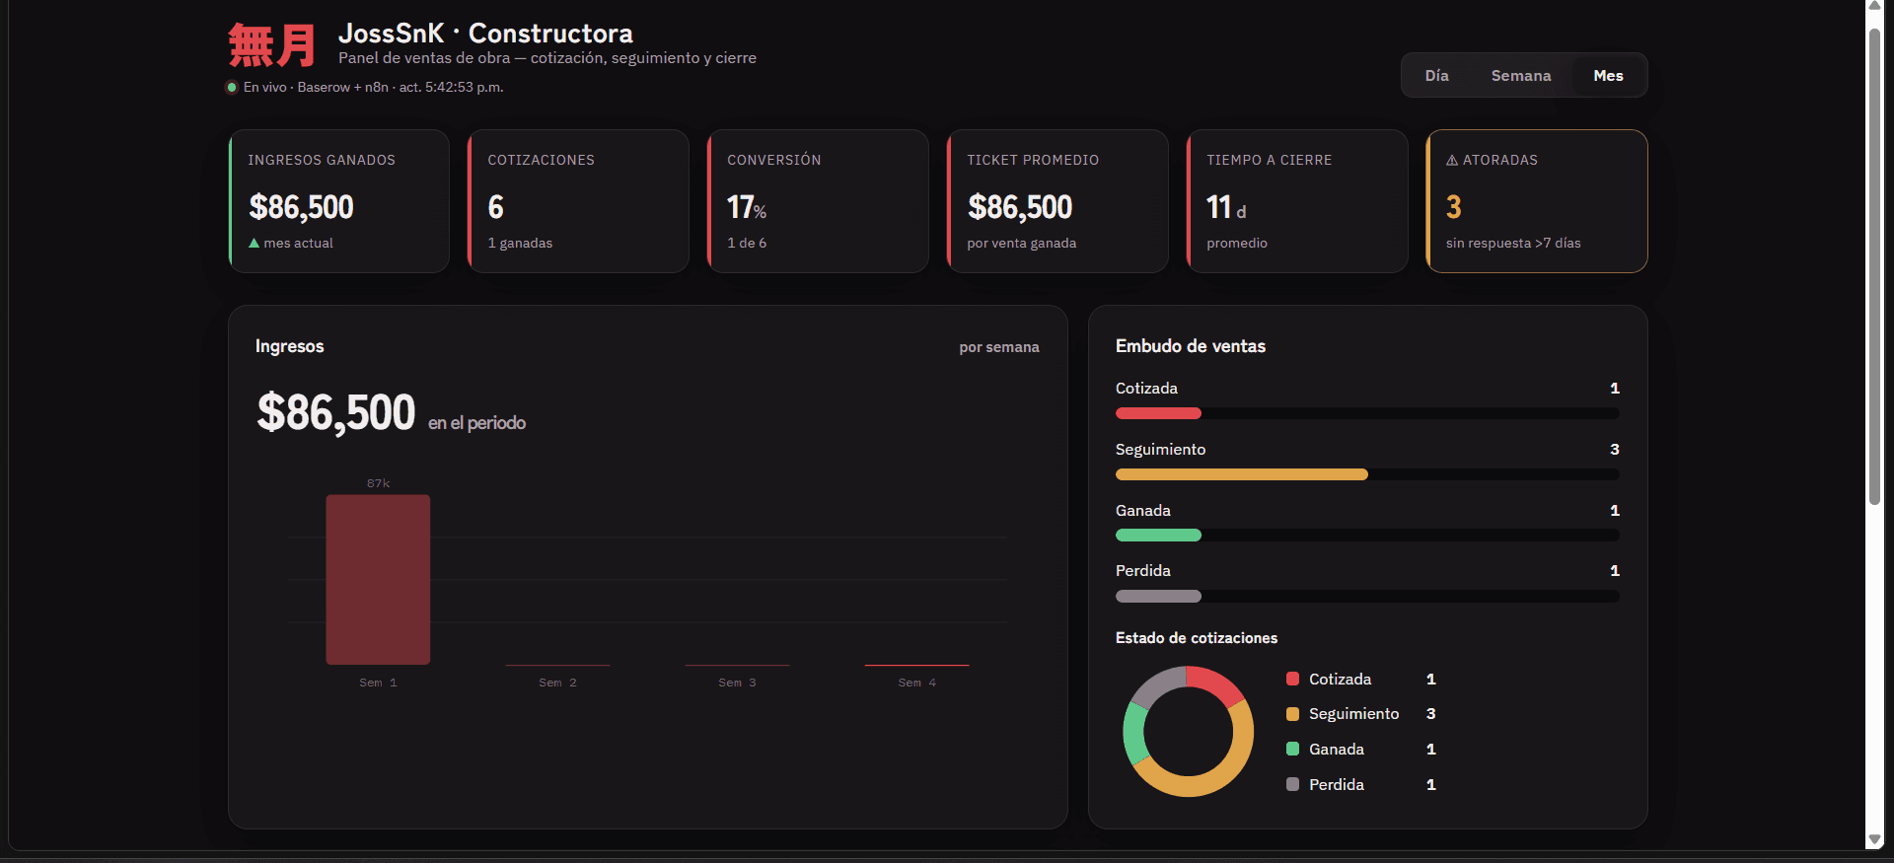Click the "por venta ganada" caption
Screen dimensions: 1894x863
click(1021, 243)
